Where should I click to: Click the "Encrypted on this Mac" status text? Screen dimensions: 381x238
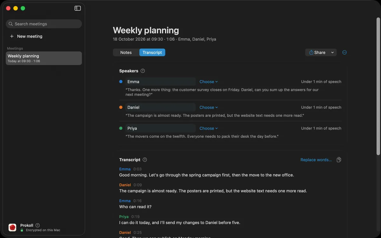[x=43, y=230]
